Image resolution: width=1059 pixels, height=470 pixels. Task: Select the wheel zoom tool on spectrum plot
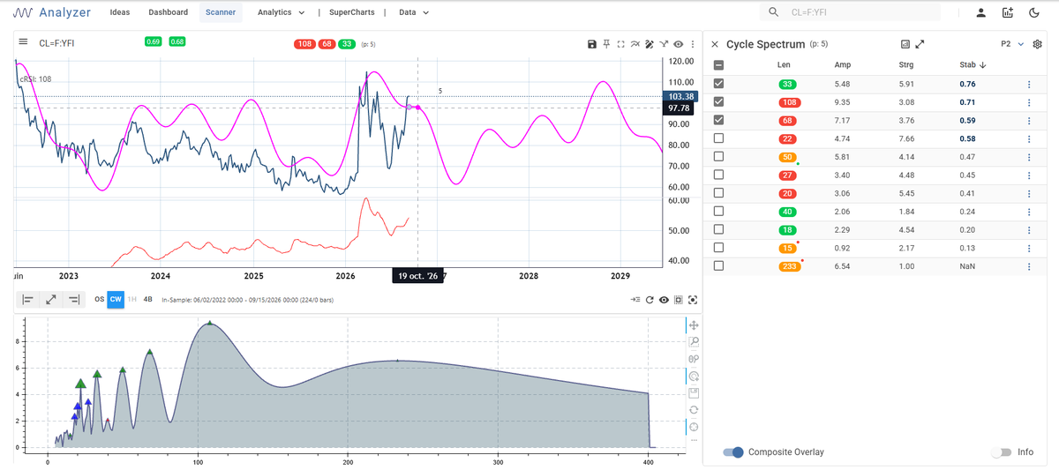(694, 359)
